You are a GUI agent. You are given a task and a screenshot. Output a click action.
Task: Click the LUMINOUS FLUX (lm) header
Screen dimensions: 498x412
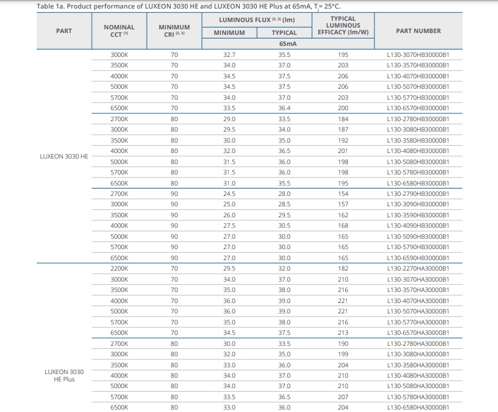(256, 20)
